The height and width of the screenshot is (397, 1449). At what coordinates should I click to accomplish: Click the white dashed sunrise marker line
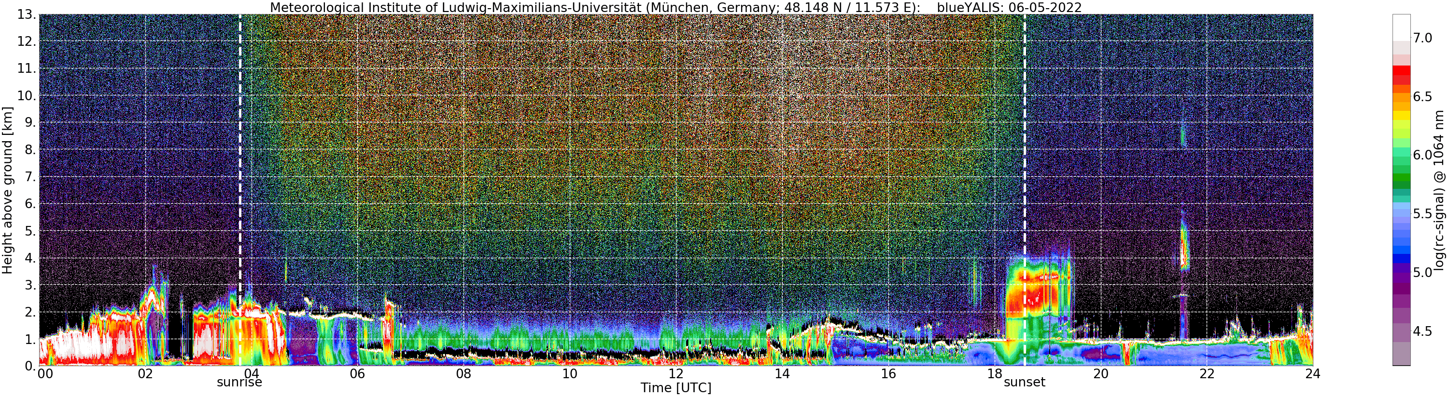click(239, 190)
